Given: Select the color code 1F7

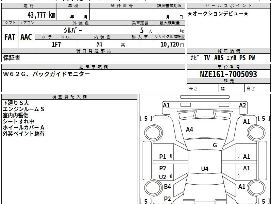Looking at the screenshot, I should pyautogui.click(x=56, y=45).
